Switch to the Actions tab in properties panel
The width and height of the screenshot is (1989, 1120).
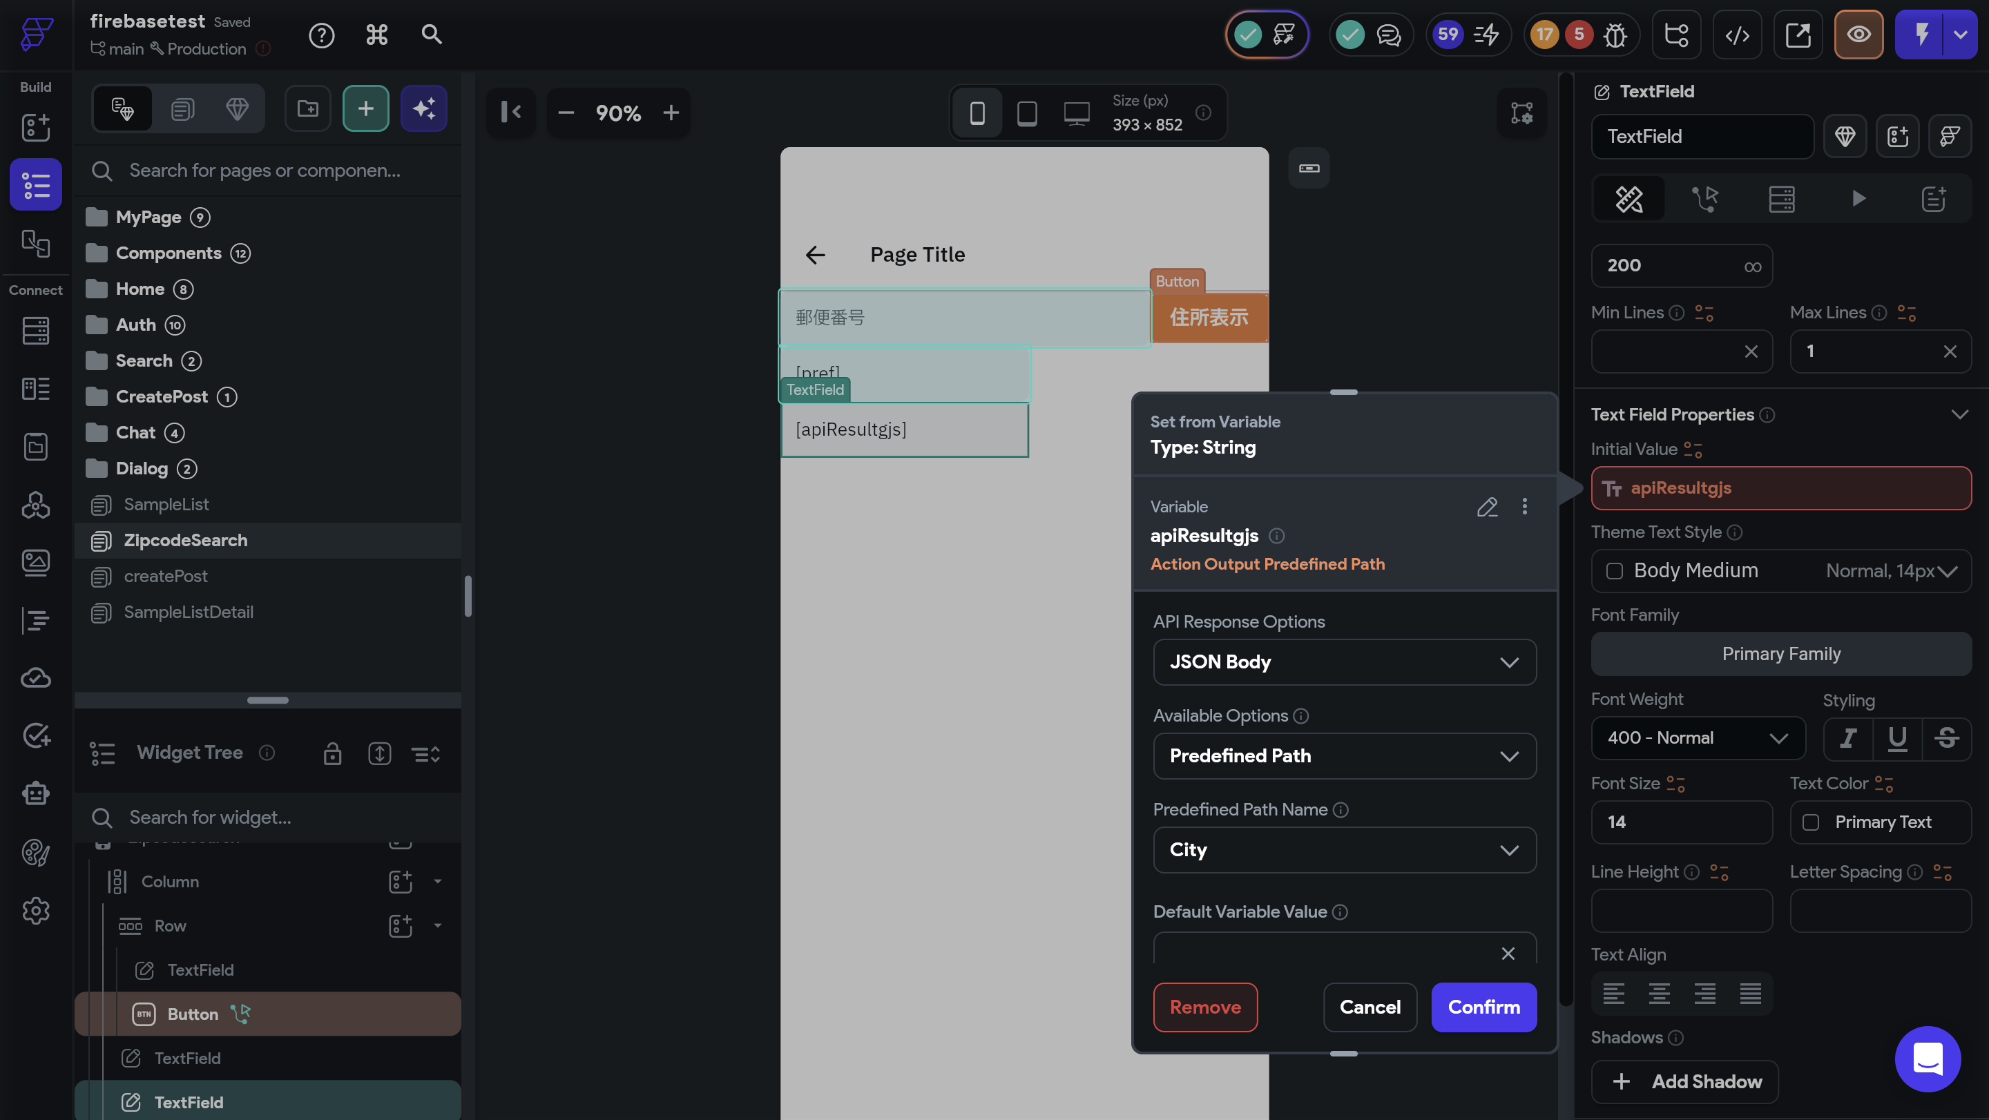click(x=1705, y=199)
